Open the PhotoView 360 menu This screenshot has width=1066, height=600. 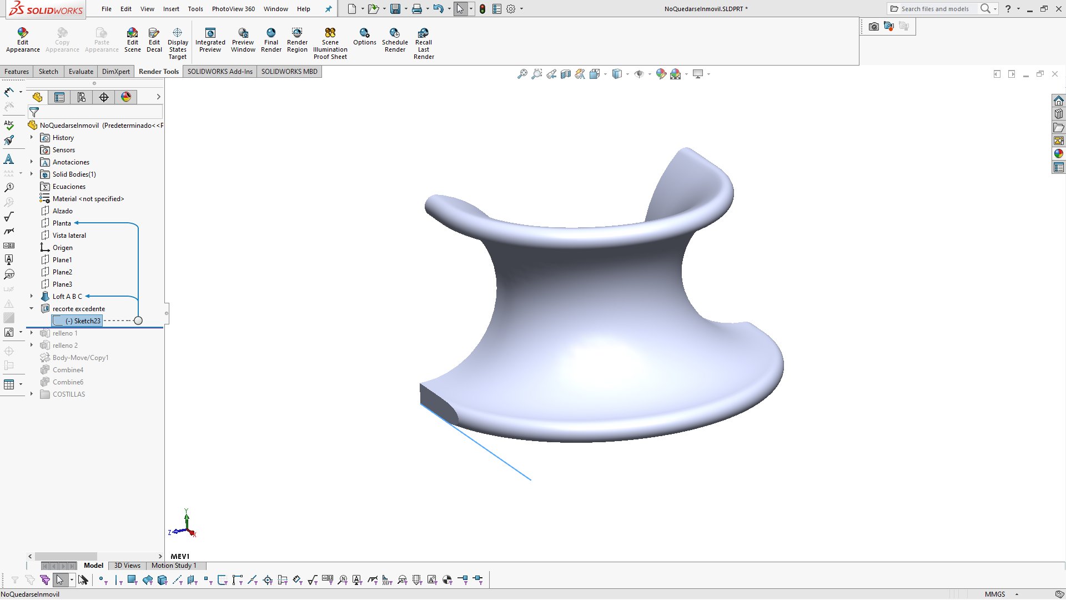[233, 9]
